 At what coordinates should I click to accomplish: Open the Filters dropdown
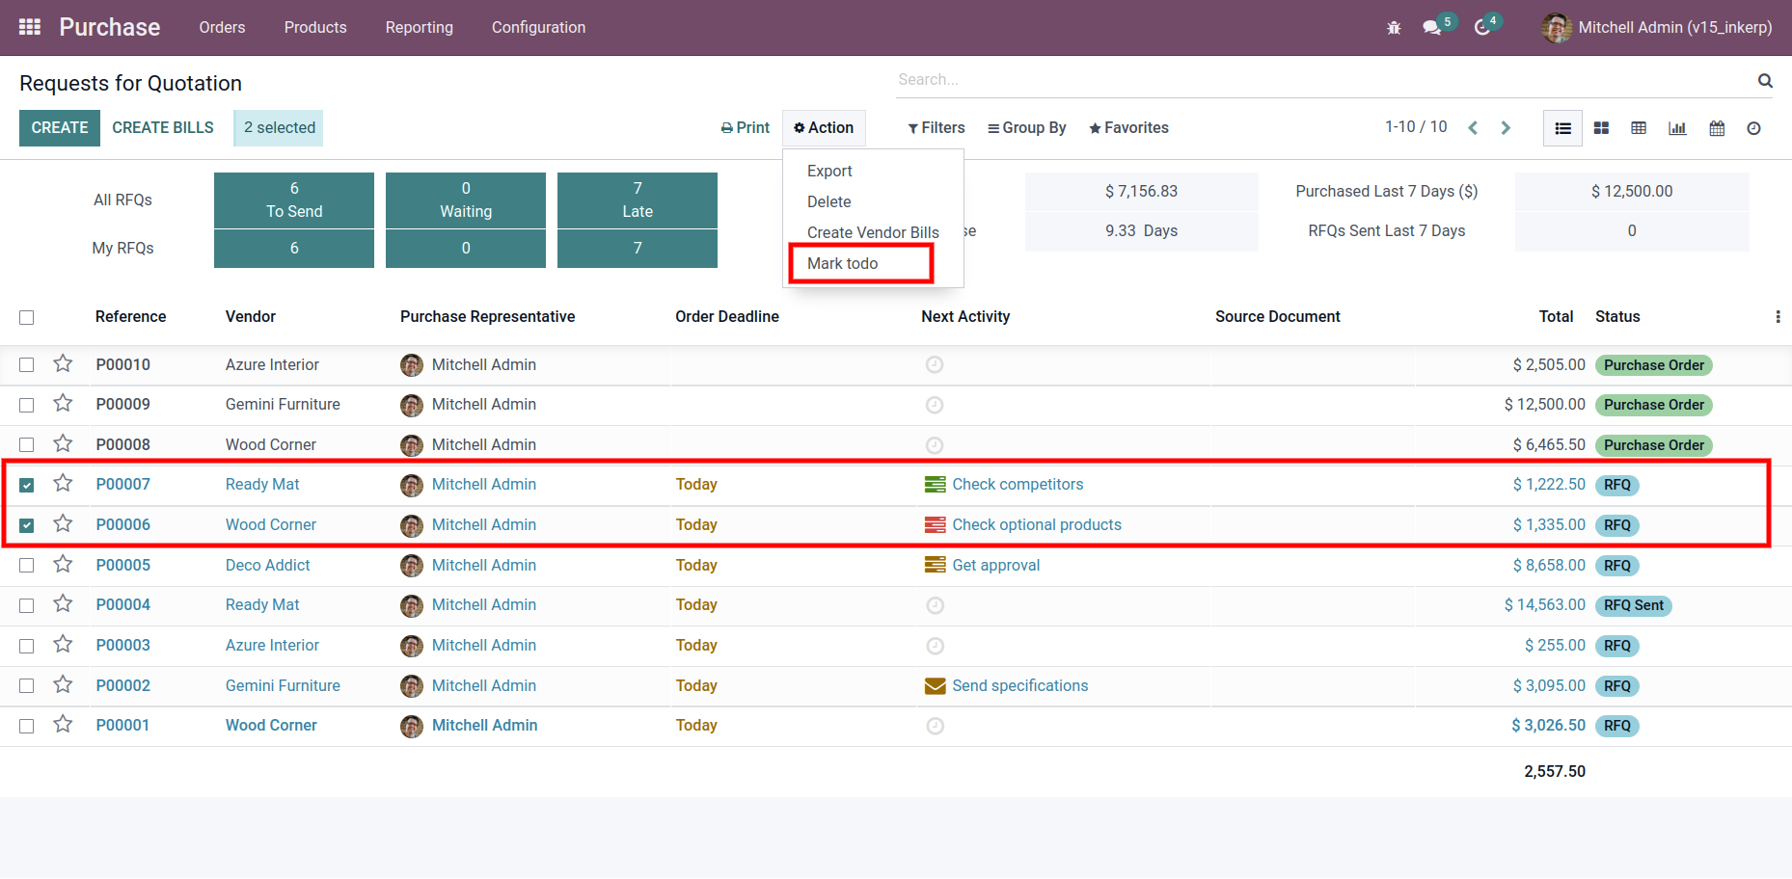click(x=936, y=128)
